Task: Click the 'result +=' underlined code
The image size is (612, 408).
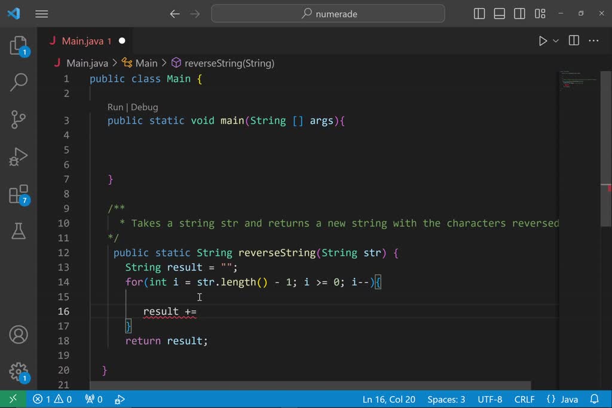Action: pos(170,312)
